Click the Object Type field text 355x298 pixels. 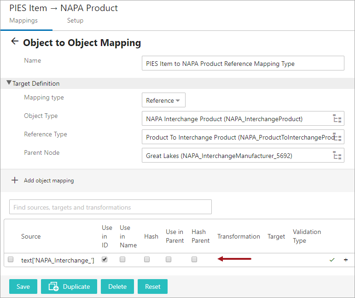click(224, 119)
